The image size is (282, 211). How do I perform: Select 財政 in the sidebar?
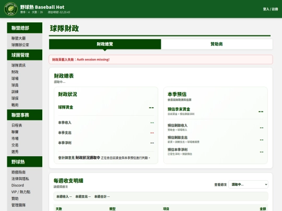tap(15, 72)
